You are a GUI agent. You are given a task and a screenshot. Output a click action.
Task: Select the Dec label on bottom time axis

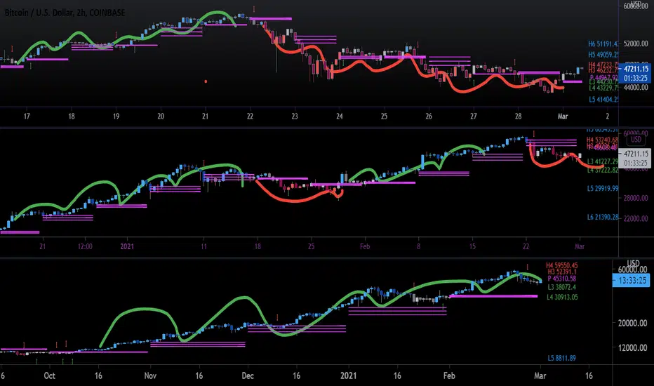(248, 375)
